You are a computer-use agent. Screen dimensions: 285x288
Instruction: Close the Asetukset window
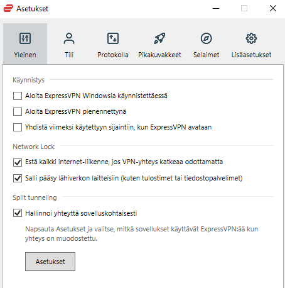273,9
